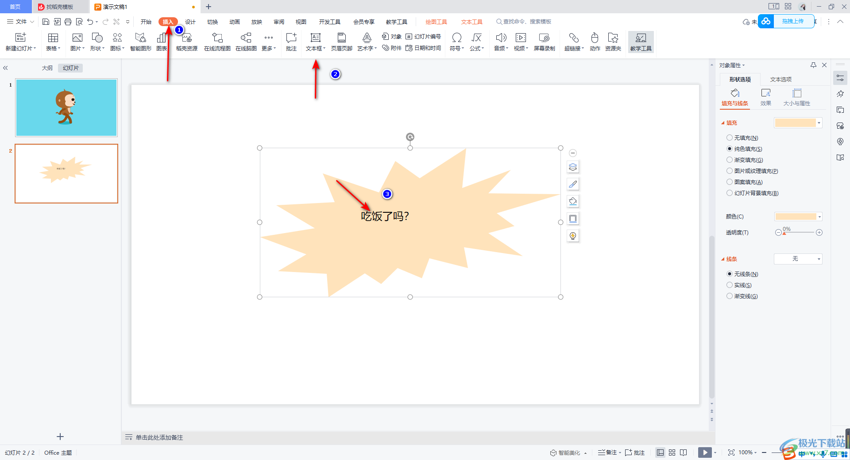Click the pen style floating icon

point(573,184)
